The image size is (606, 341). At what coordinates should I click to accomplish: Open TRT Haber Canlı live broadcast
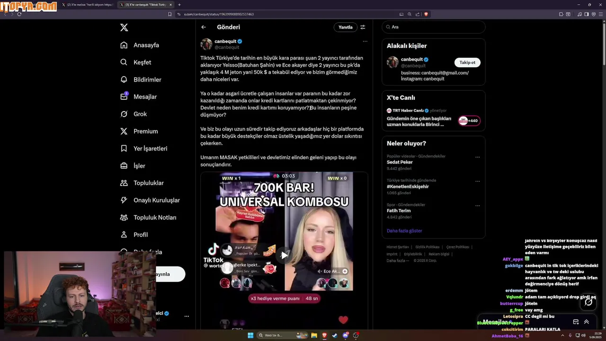coord(433,118)
